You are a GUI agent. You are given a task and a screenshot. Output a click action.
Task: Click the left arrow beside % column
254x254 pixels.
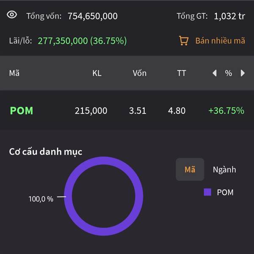click(x=215, y=73)
